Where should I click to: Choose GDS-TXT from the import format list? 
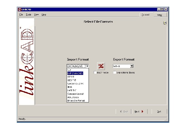[x=78, y=80]
